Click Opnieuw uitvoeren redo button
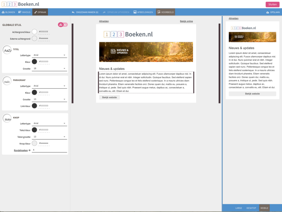Screen dimensions: 282x212 pos(116,12)
